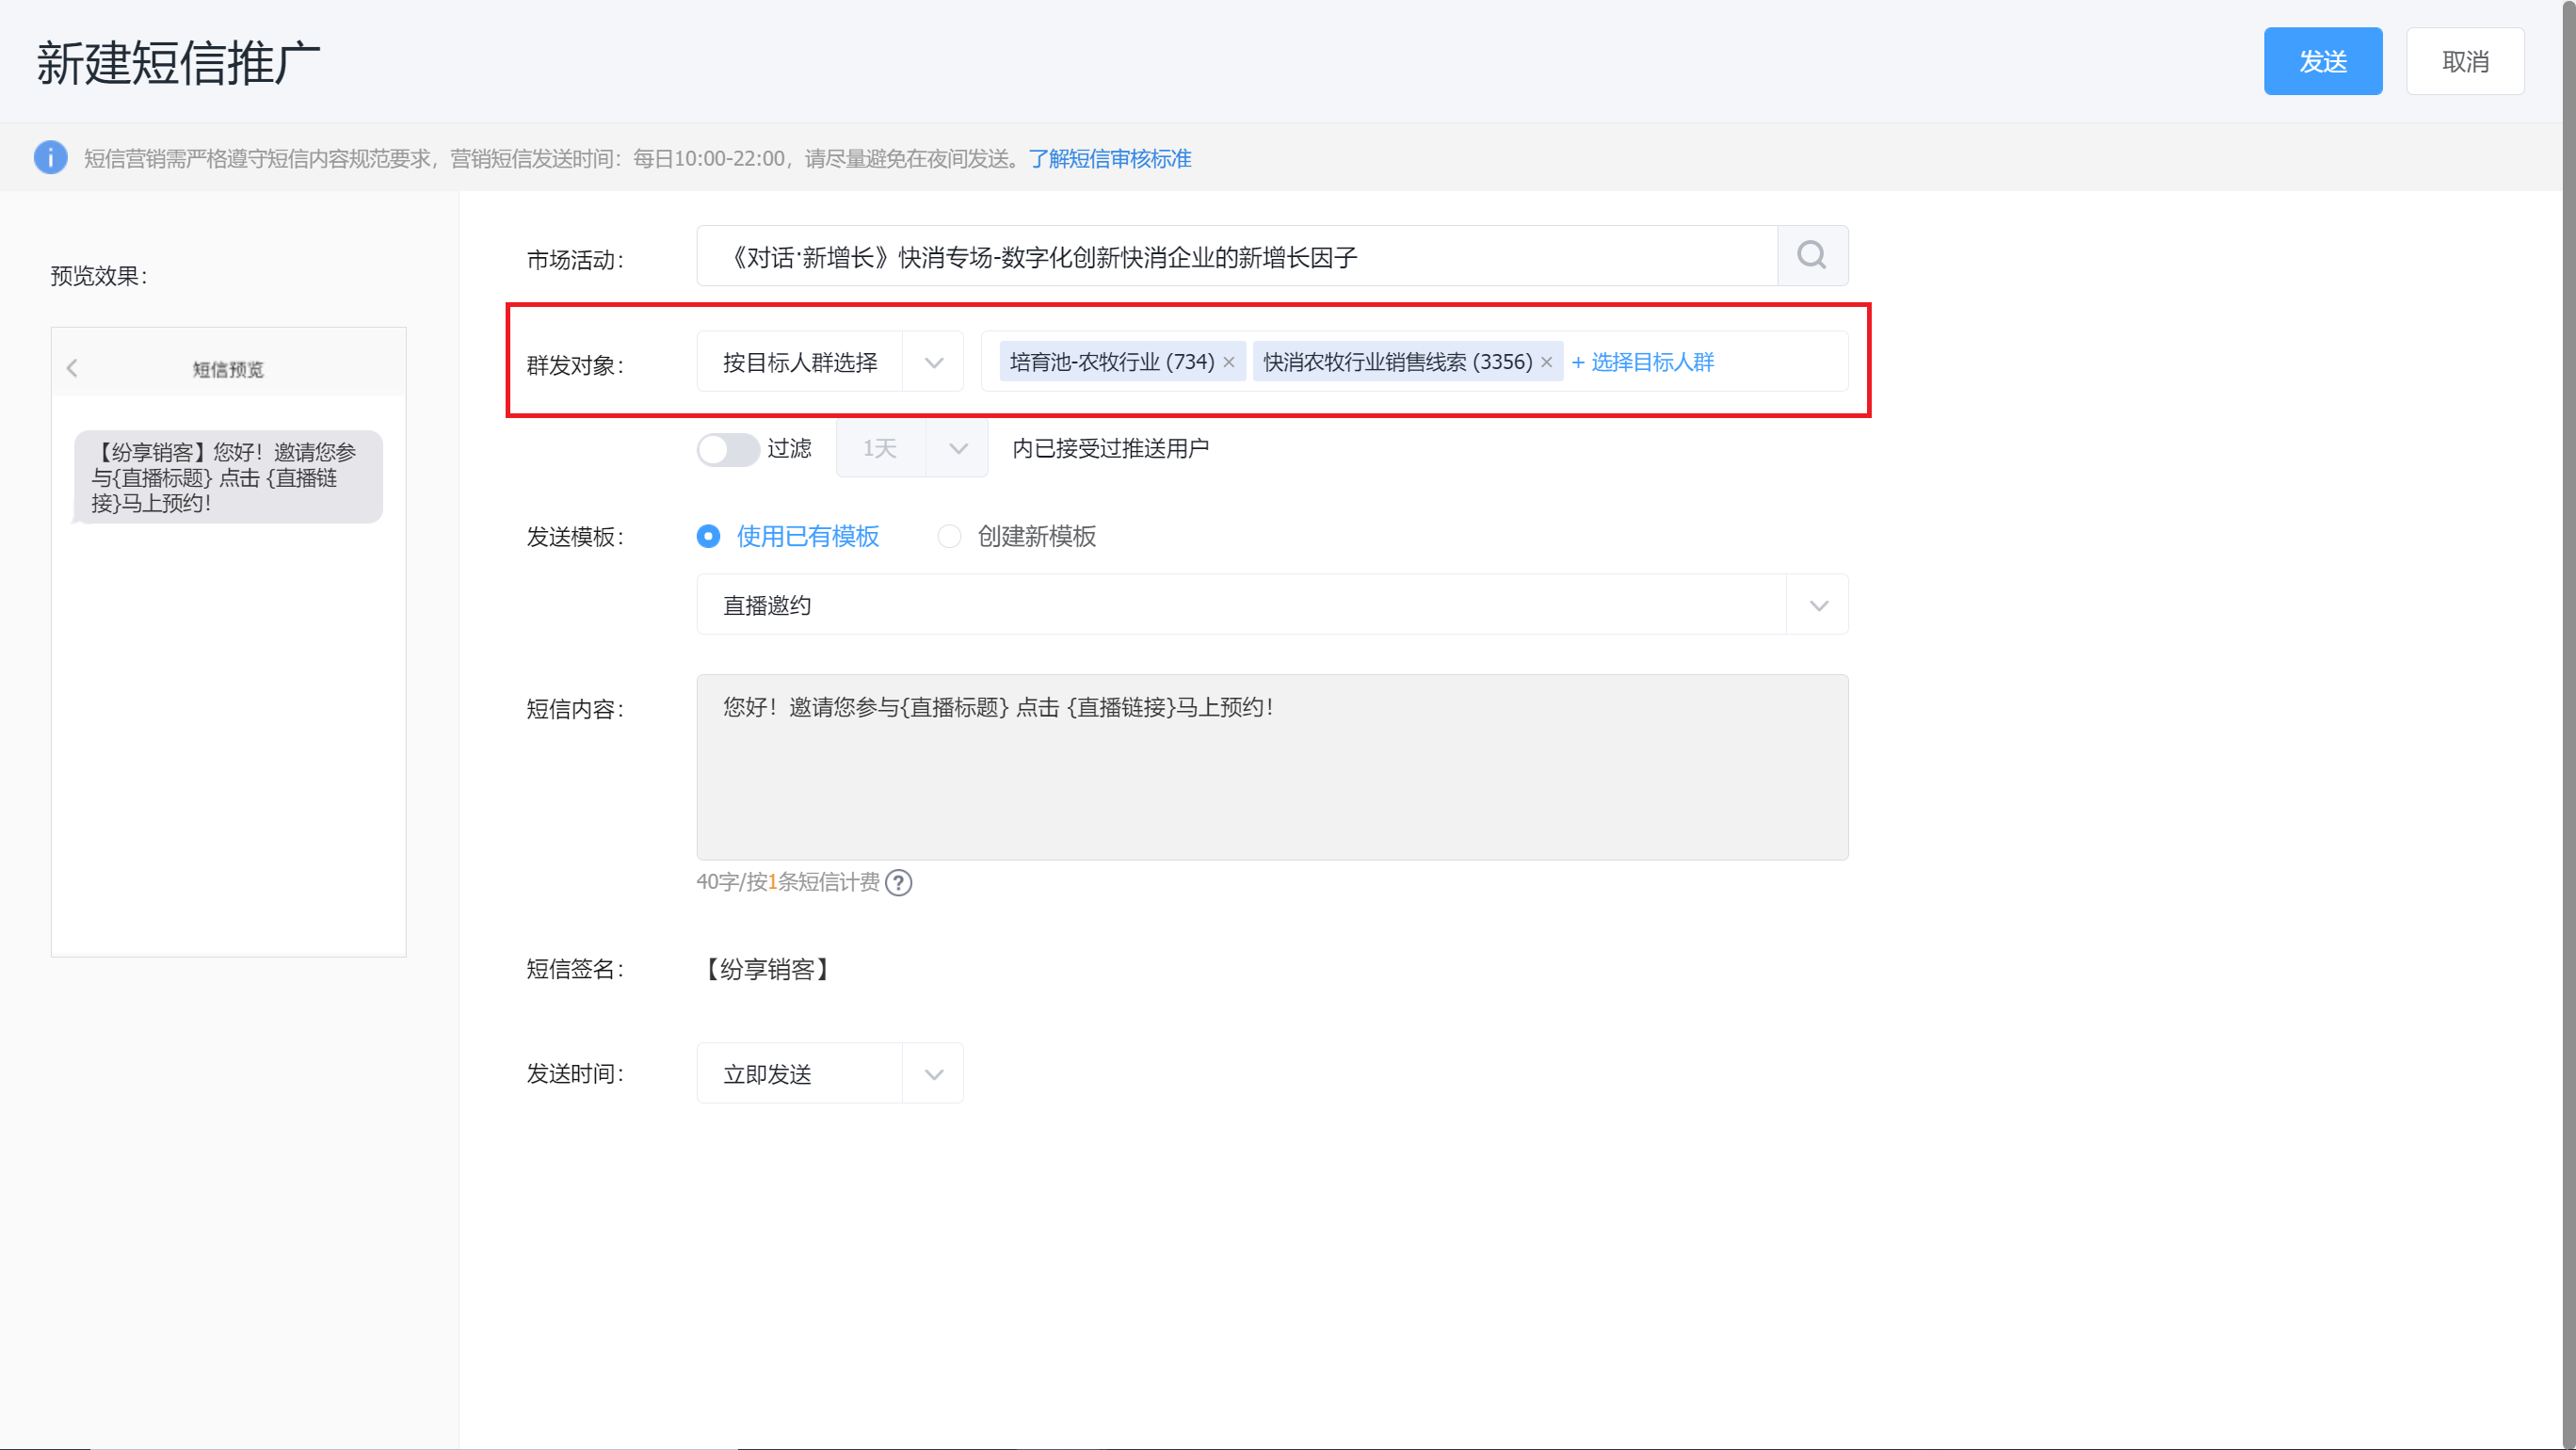Click the blue info icon in notice bar
This screenshot has height=1450, width=2576.
click(x=50, y=158)
